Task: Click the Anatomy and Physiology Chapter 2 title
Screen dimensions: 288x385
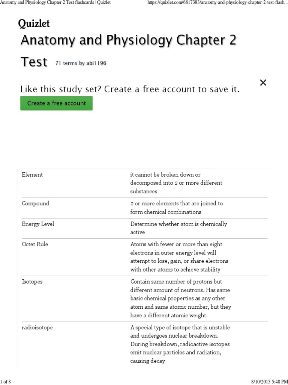Action: (128, 40)
